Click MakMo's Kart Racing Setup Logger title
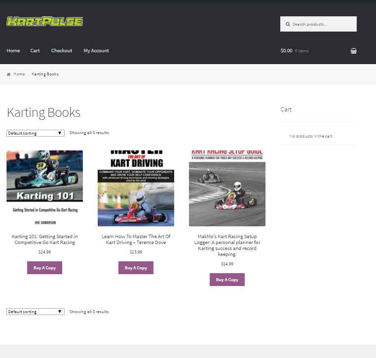 227,245
